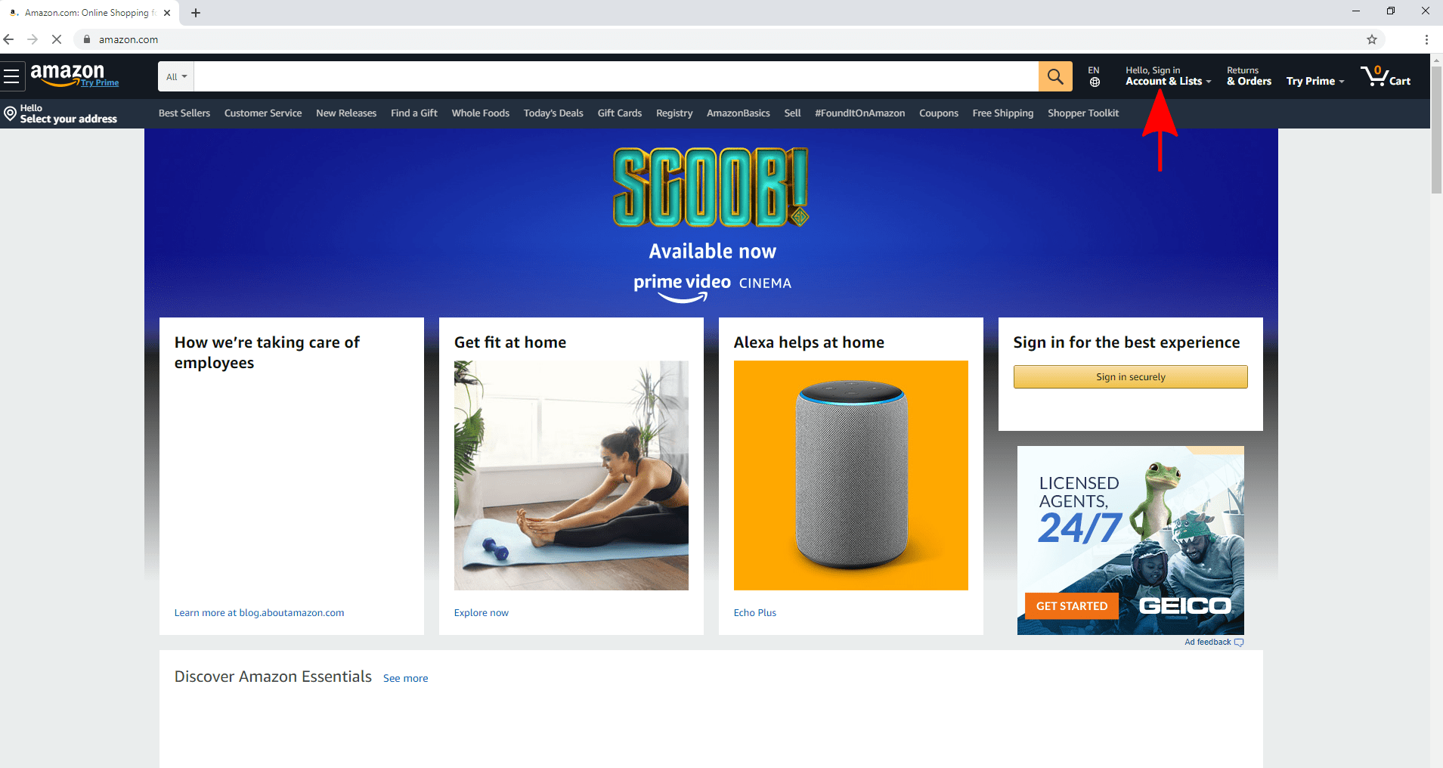This screenshot has width=1443, height=768.
Task: Click the Amazon logo
Action: click(74, 76)
